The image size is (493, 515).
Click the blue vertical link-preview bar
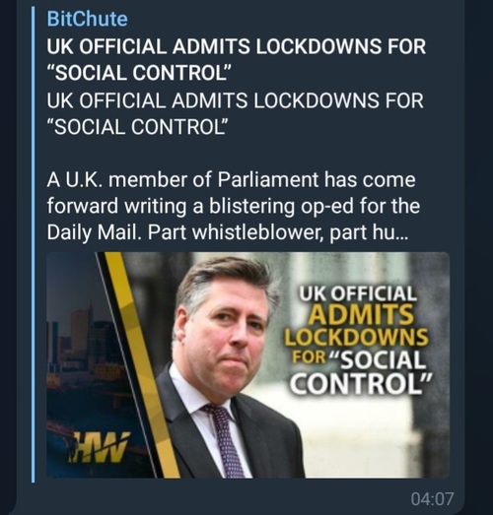(x=33, y=244)
